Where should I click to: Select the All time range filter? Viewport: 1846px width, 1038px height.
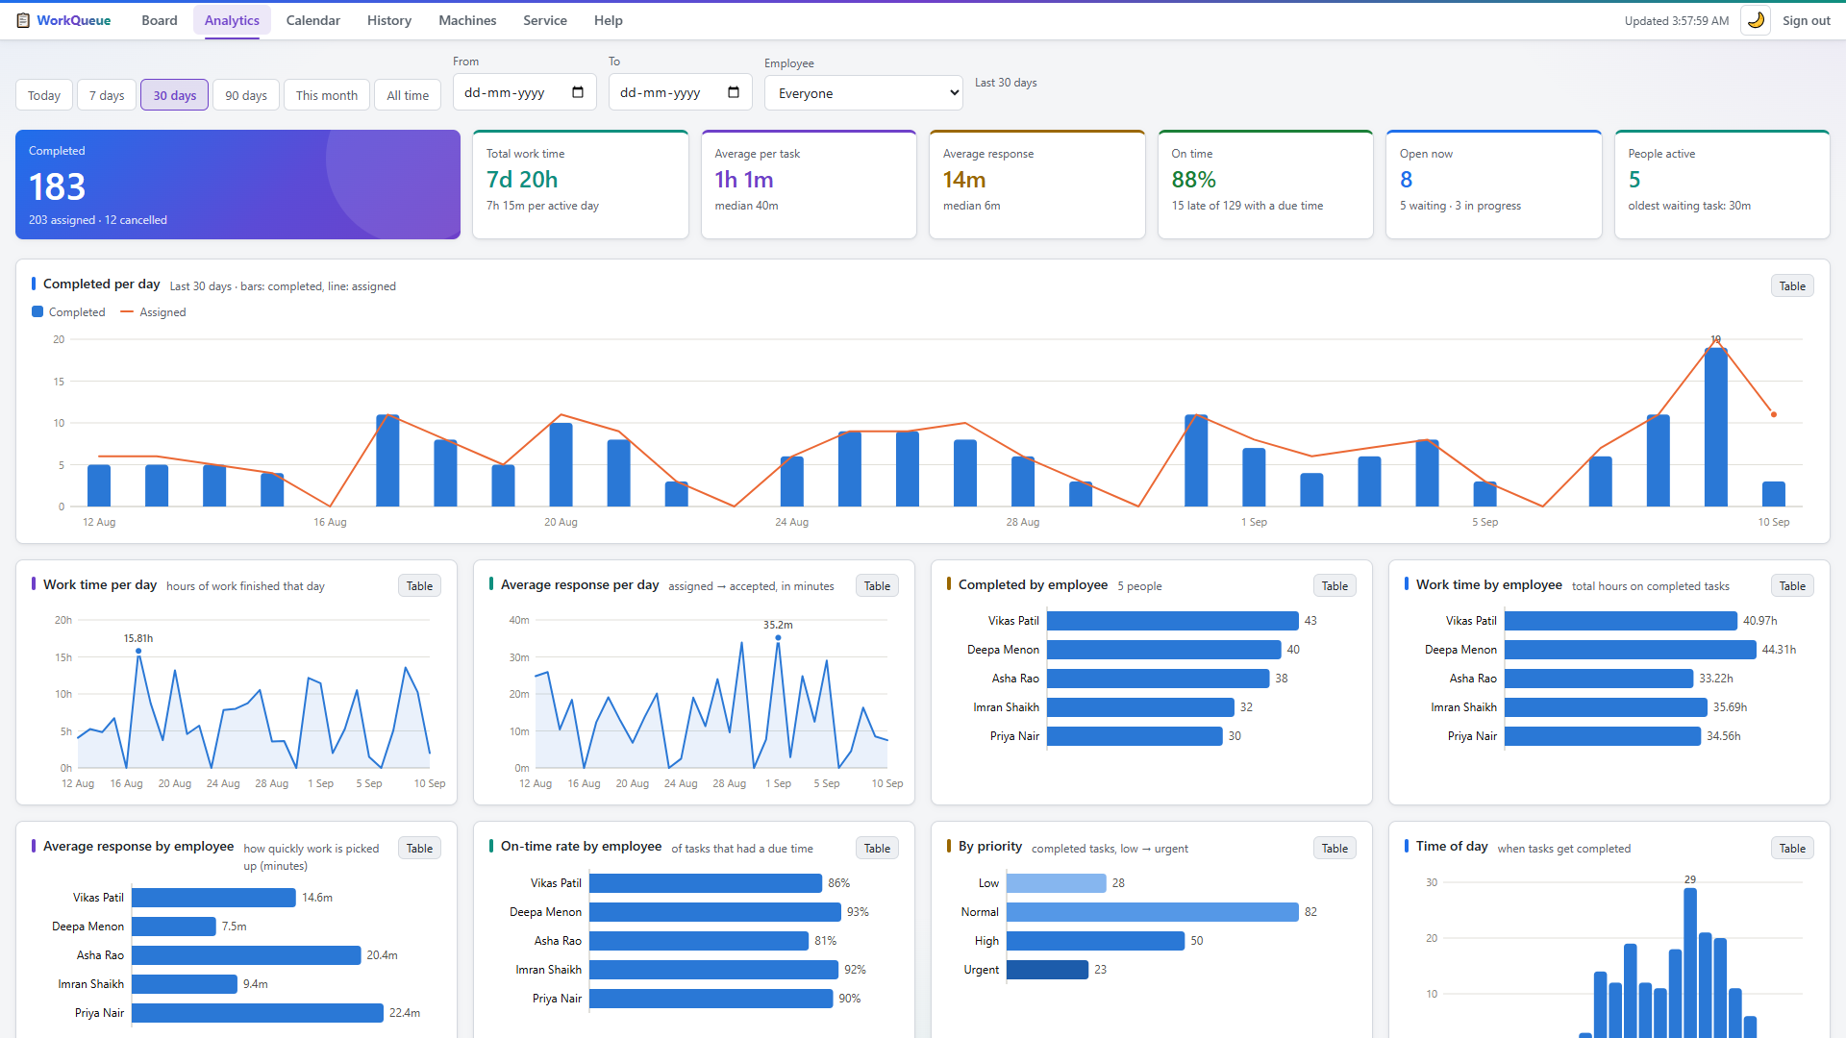click(408, 95)
